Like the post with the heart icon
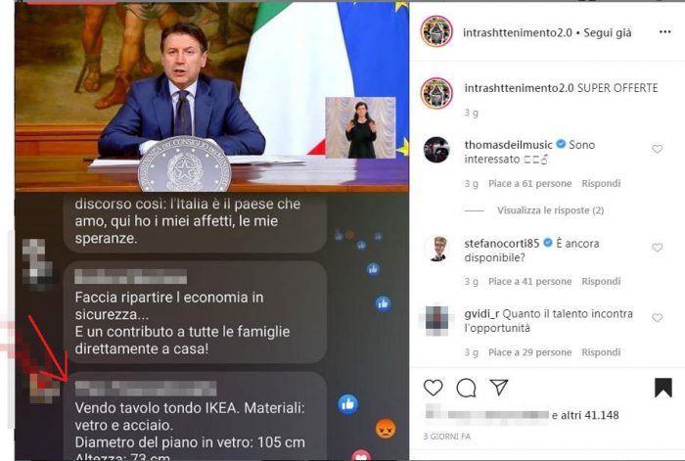 [433, 388]
